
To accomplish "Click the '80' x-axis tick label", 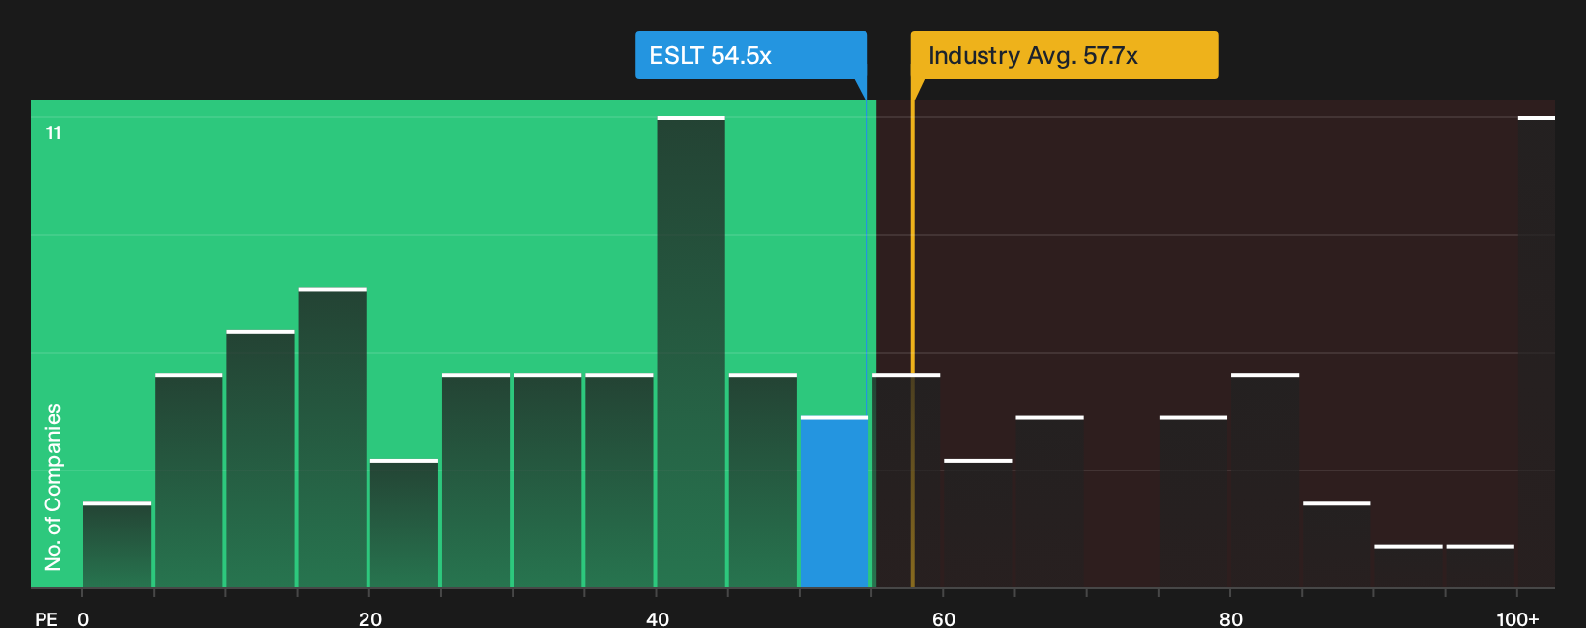I will pyautogui.click(x=1231, y=618).
